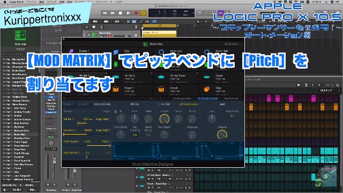Click the yellow region in the tracks area
Viewport: 343px width, 193px height.
(159, 33)
